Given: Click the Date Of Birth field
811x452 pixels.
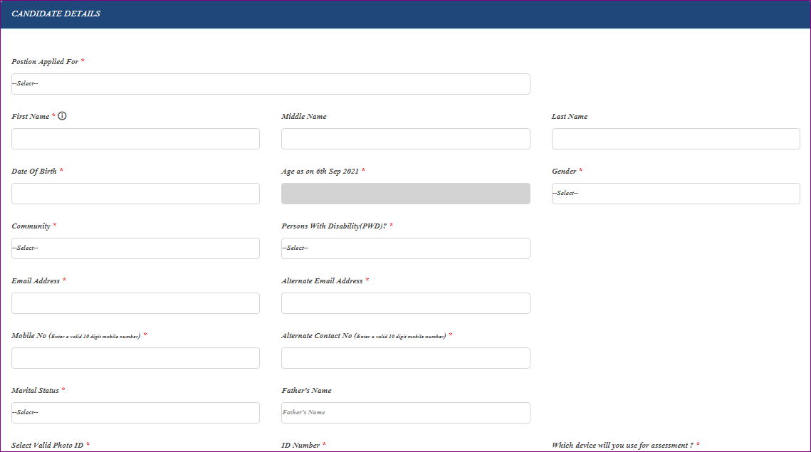Looking at the screenshot, I should 135,194.
